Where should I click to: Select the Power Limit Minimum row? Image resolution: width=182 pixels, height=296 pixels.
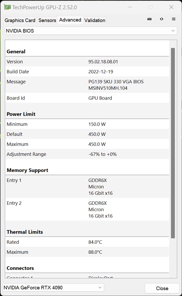(87, 124)
